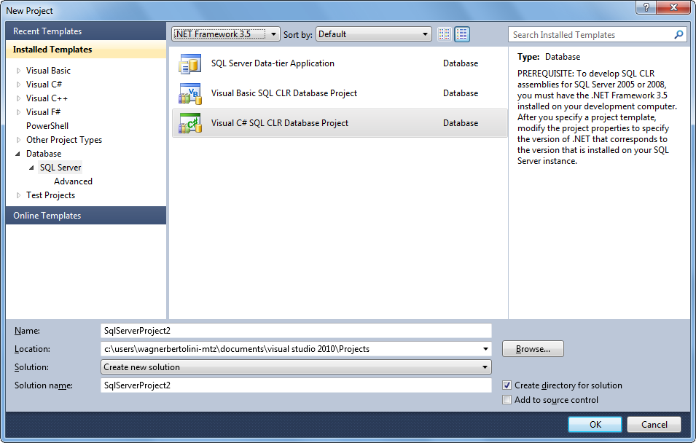
Task: Close the New Project dialog
Action: 673,7
